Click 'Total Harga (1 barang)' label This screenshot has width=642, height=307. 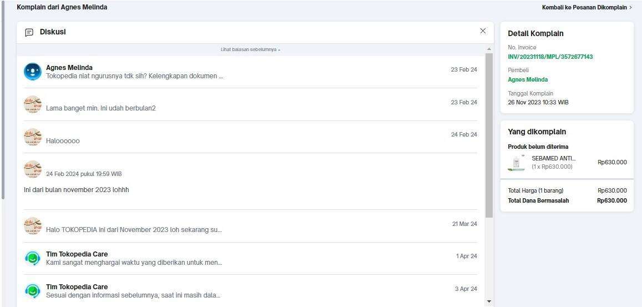coord(535,190)
